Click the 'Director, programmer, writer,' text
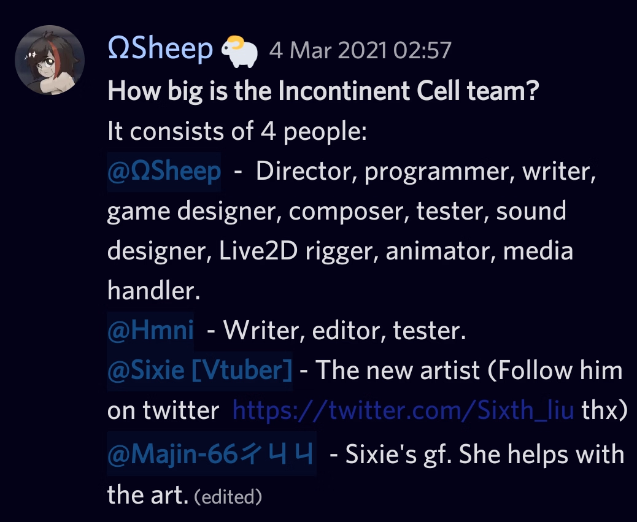This screenshot has width=637, height=522. pyautogui.click(x=426, y=172)
